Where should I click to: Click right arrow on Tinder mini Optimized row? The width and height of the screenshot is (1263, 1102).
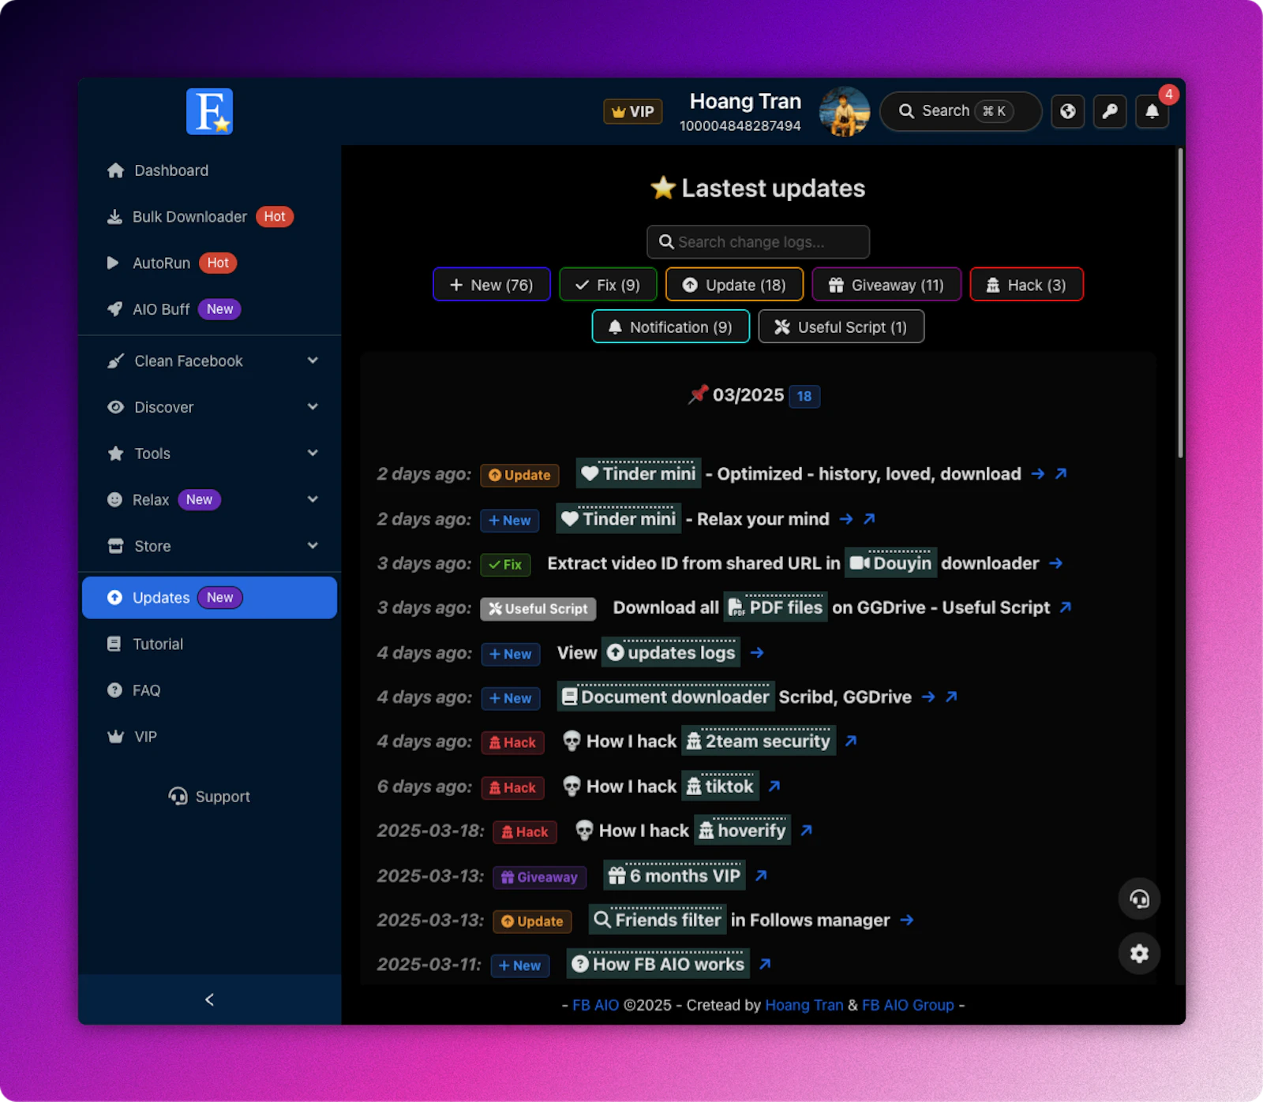(x=1038, y=474)
